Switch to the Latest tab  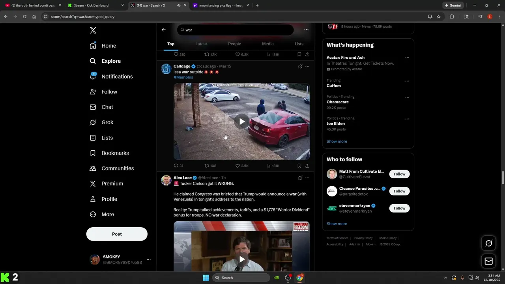201,44
